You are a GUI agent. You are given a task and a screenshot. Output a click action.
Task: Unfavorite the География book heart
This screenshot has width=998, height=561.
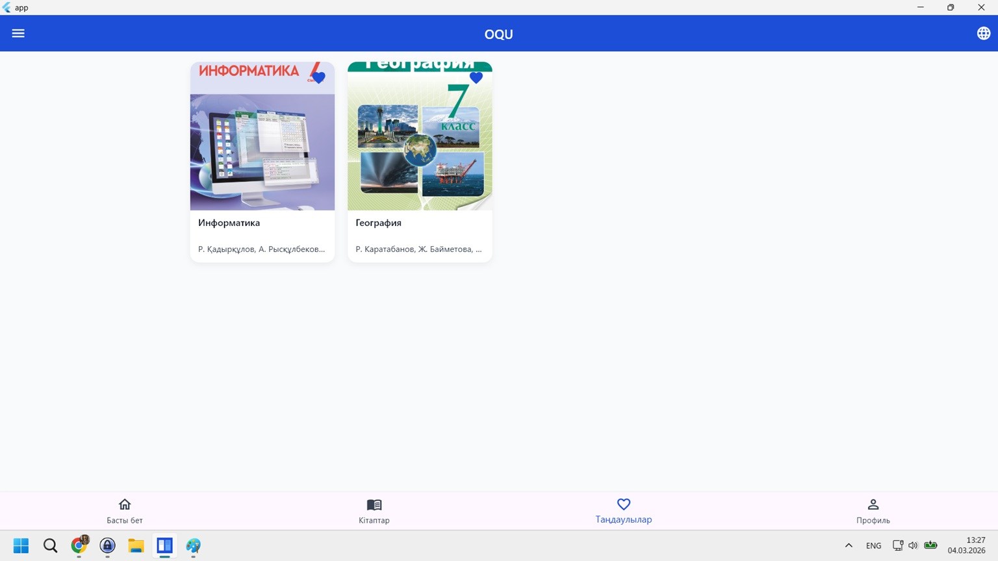(476, 78)
